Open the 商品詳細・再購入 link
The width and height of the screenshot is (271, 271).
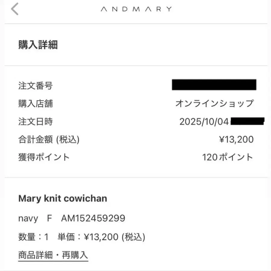(x=53, y=255)
